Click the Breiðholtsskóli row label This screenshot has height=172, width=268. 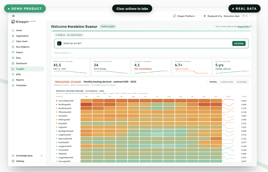coord(65,108)
